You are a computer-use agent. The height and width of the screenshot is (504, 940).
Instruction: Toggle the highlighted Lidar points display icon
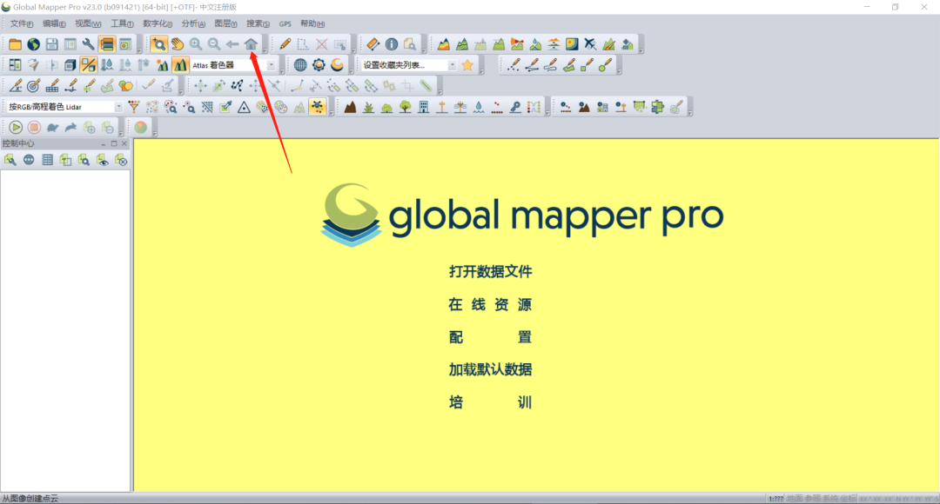point(317,107)
